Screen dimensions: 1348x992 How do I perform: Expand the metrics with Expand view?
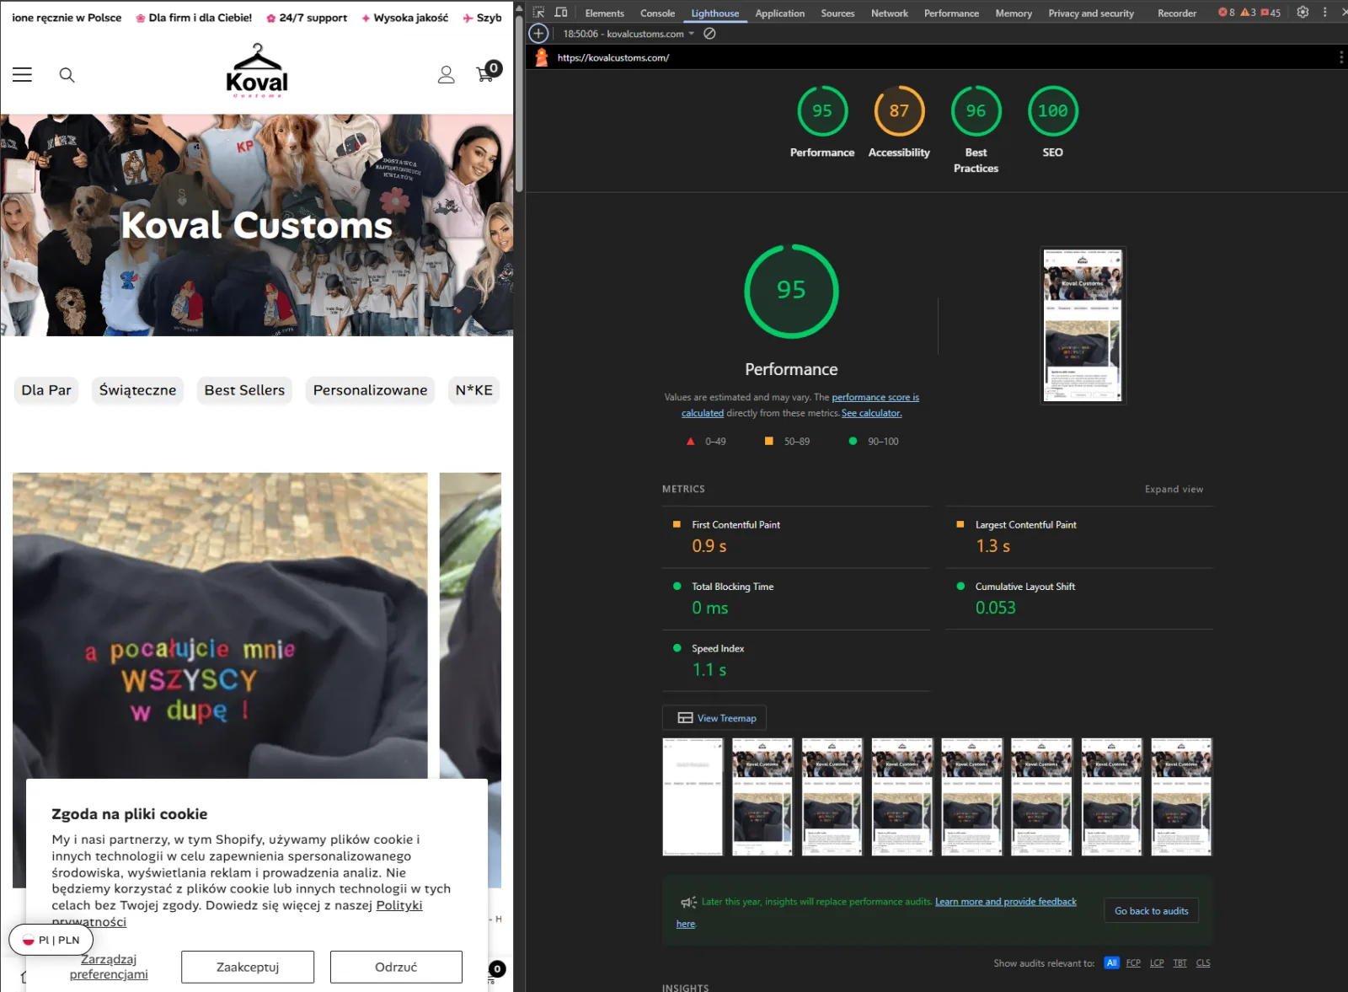[x=1174, y=489]
